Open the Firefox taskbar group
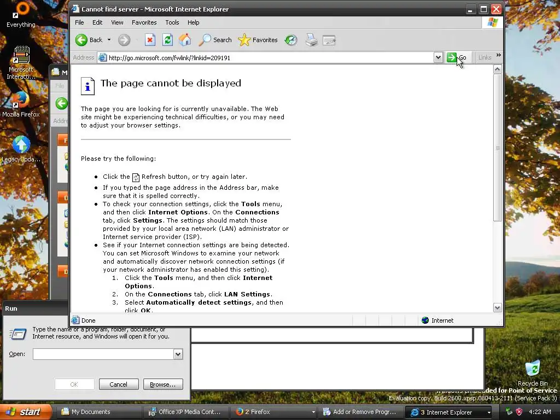This screenshot has height=420, width=560. (x=275, y=412)
